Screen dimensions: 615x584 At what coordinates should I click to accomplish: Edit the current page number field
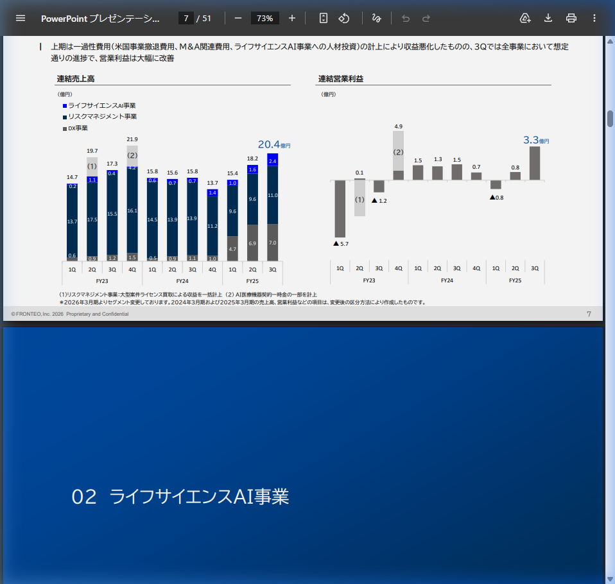pos(186,18)
